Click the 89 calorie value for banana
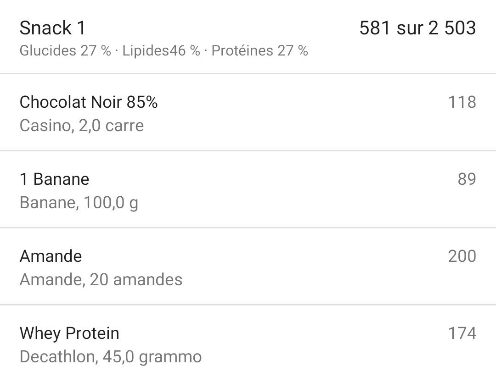The image size is (496, 377). 466,179
